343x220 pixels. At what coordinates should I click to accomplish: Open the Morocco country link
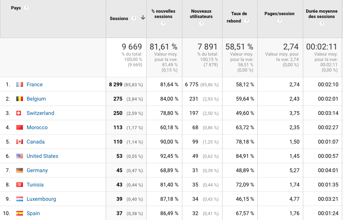click(37, 128)
